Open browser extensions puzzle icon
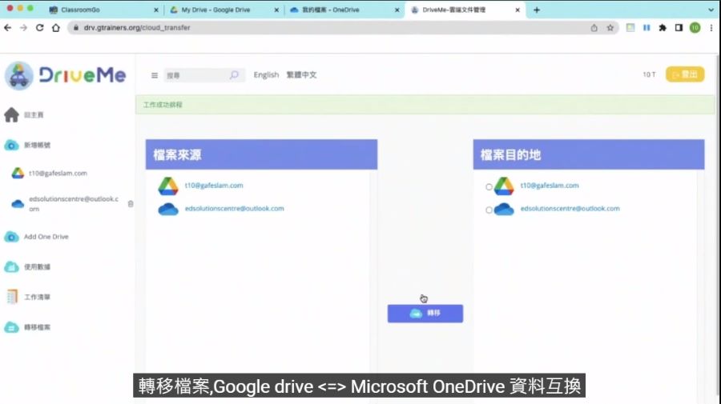This screenshot has height=404, width=721. pos(663,28)
